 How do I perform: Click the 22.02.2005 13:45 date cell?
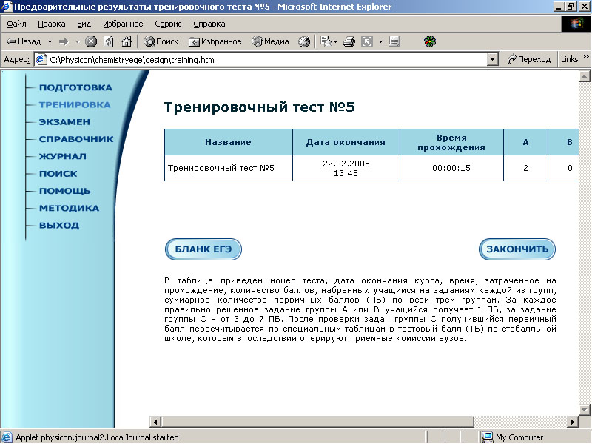346,168
